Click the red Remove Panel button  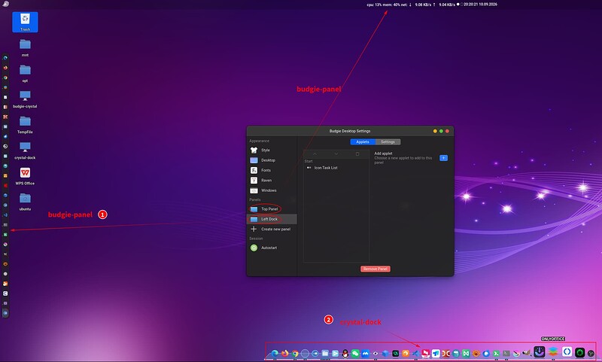coord(375,269)
